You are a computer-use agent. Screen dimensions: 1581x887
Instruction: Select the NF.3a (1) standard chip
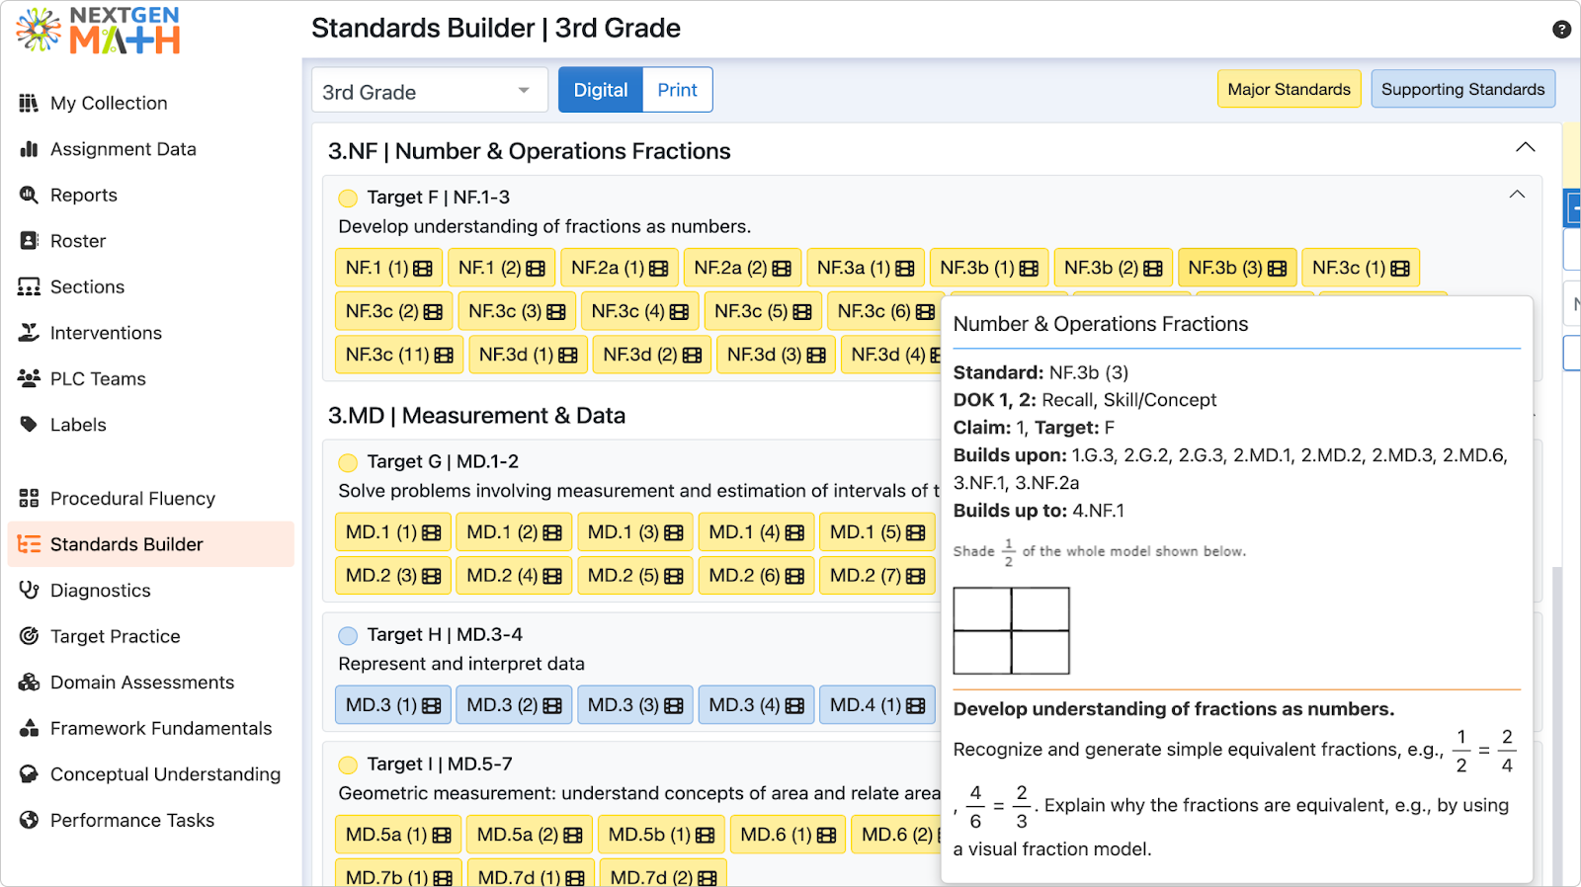pos(866,268)
